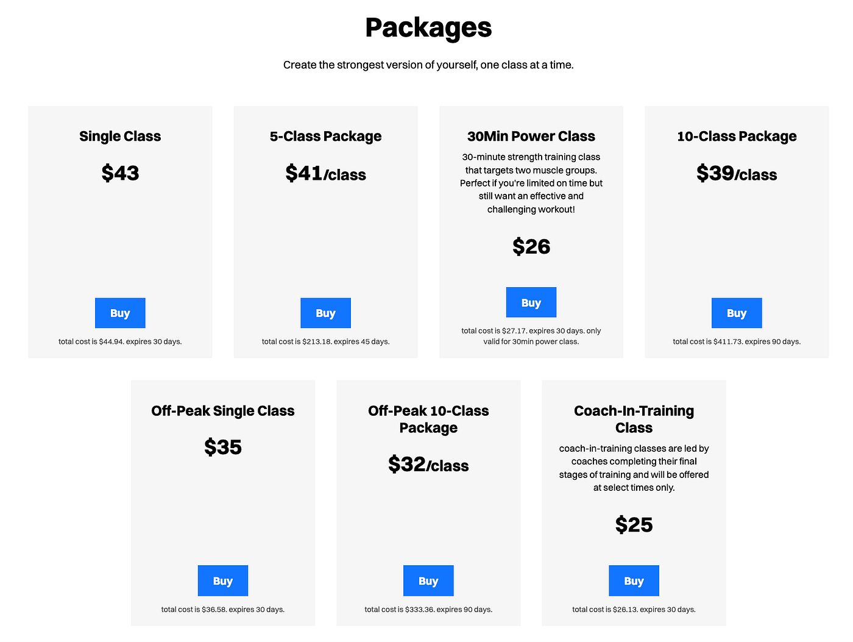Click the $26 Power Class price
This screenshot has width=853, height=642.
(x=531, y=246)
